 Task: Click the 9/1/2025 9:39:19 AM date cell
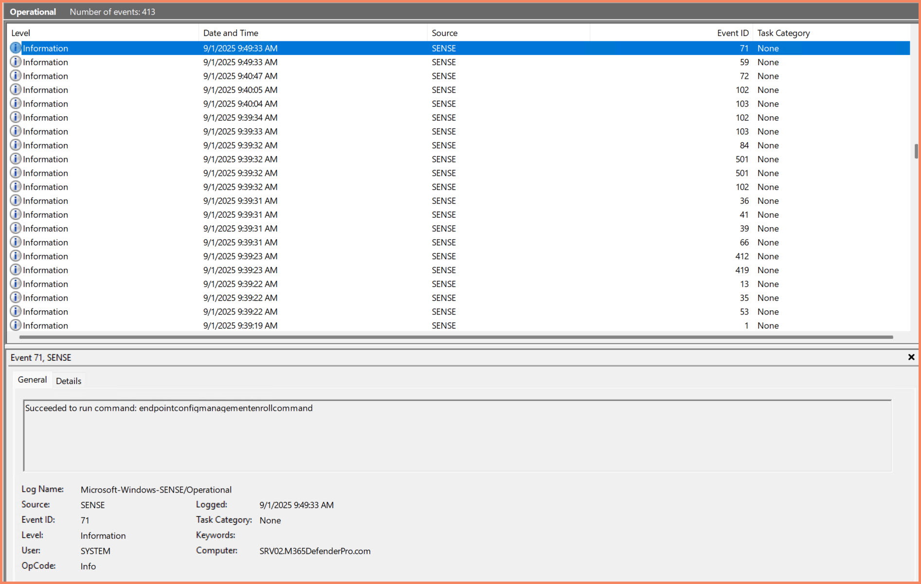tap(240, 325)
